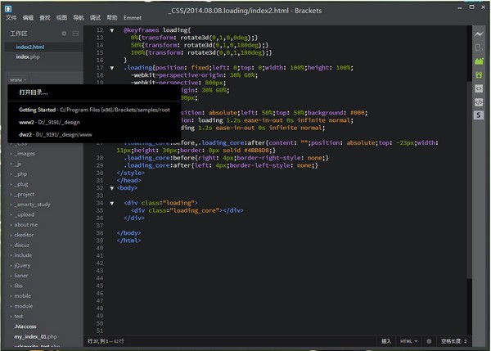
Task: Choose Getting Started recent project
Action: point(37,109)
